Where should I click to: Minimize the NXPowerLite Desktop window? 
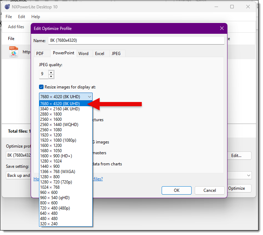point(216,7)
